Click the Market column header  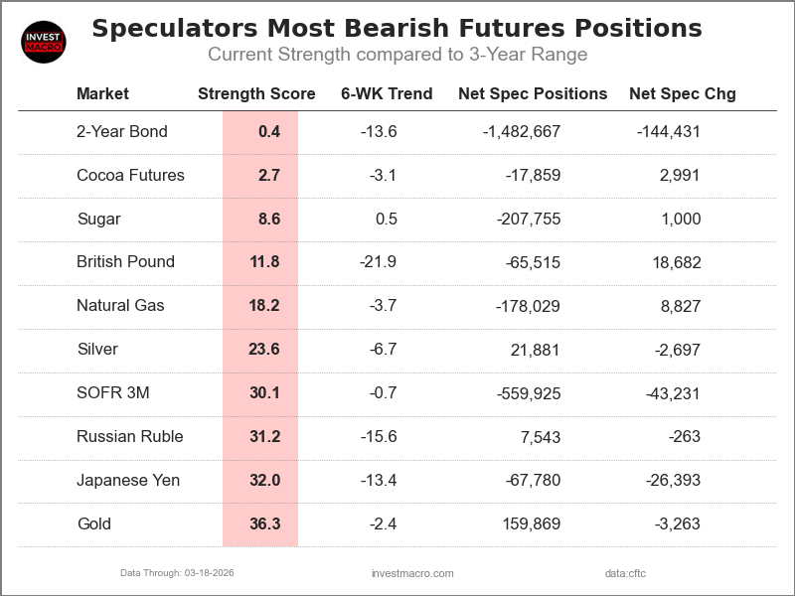point(102,94)
